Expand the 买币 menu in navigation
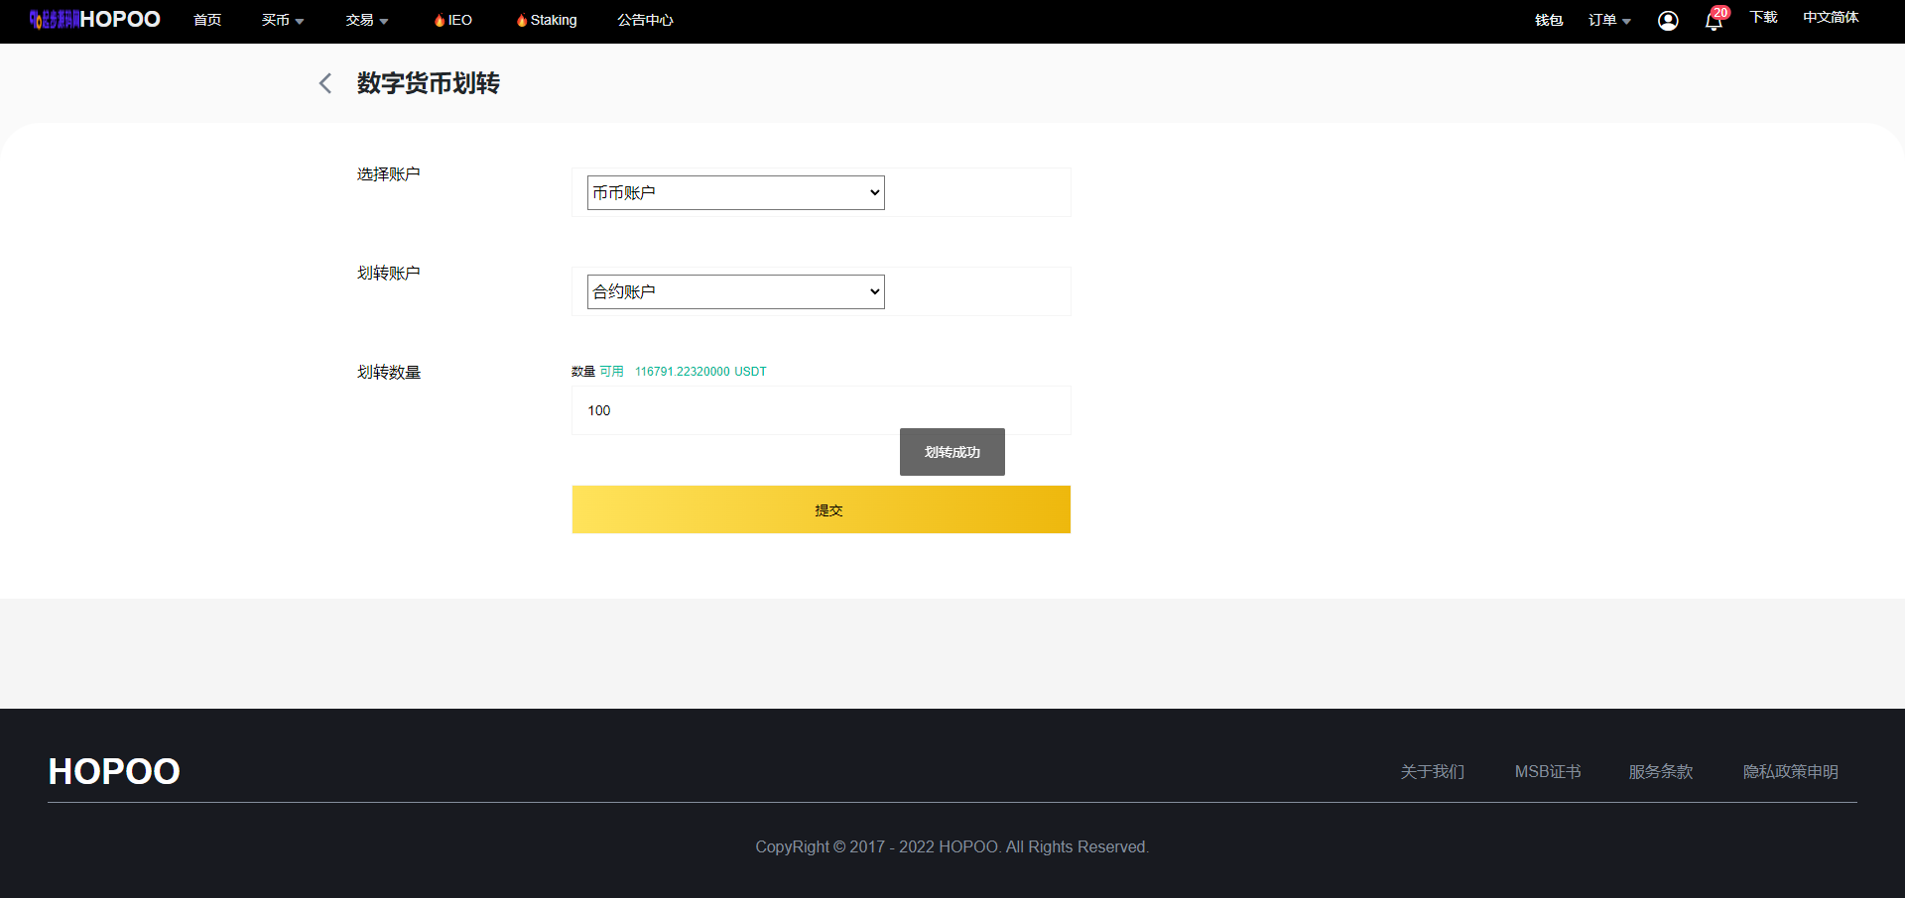Image resolution: width=1905 pixels, height=898 pixels. [282, 21]
